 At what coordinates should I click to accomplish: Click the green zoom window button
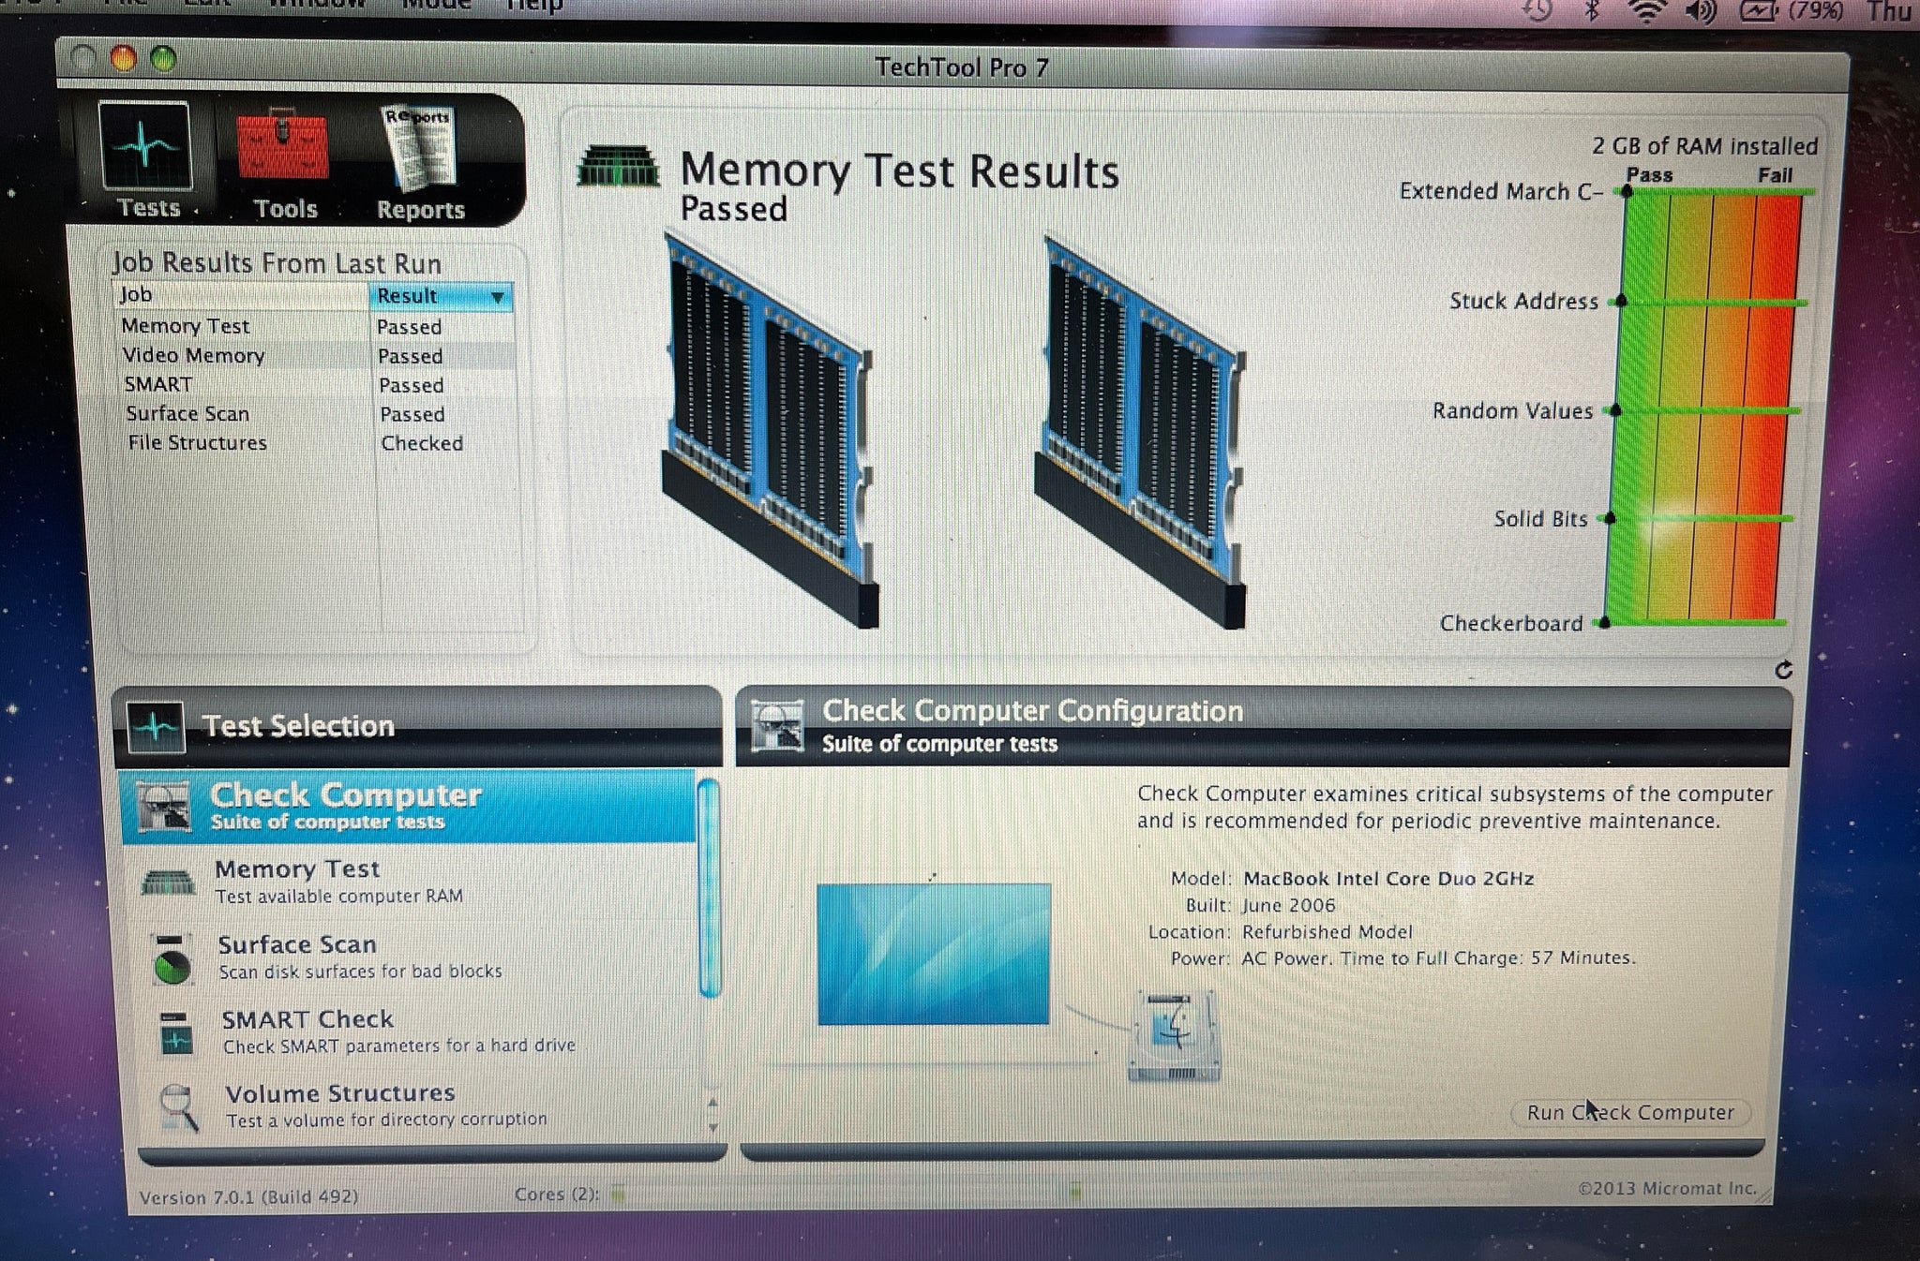[x=163, y=60]
